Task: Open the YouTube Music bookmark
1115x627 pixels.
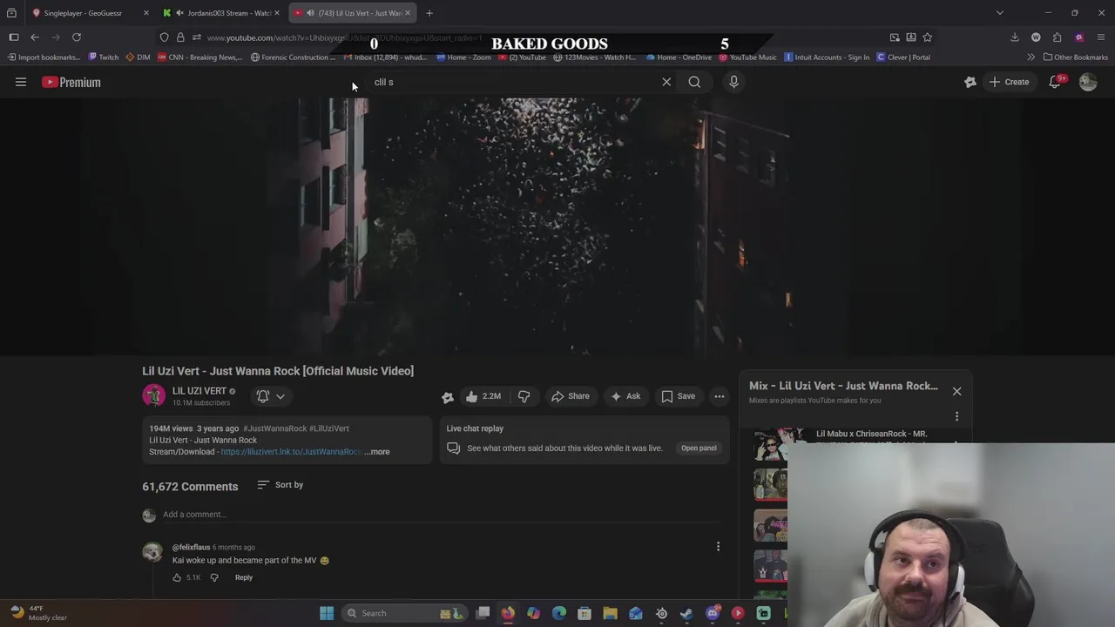Action: (747, 57)
